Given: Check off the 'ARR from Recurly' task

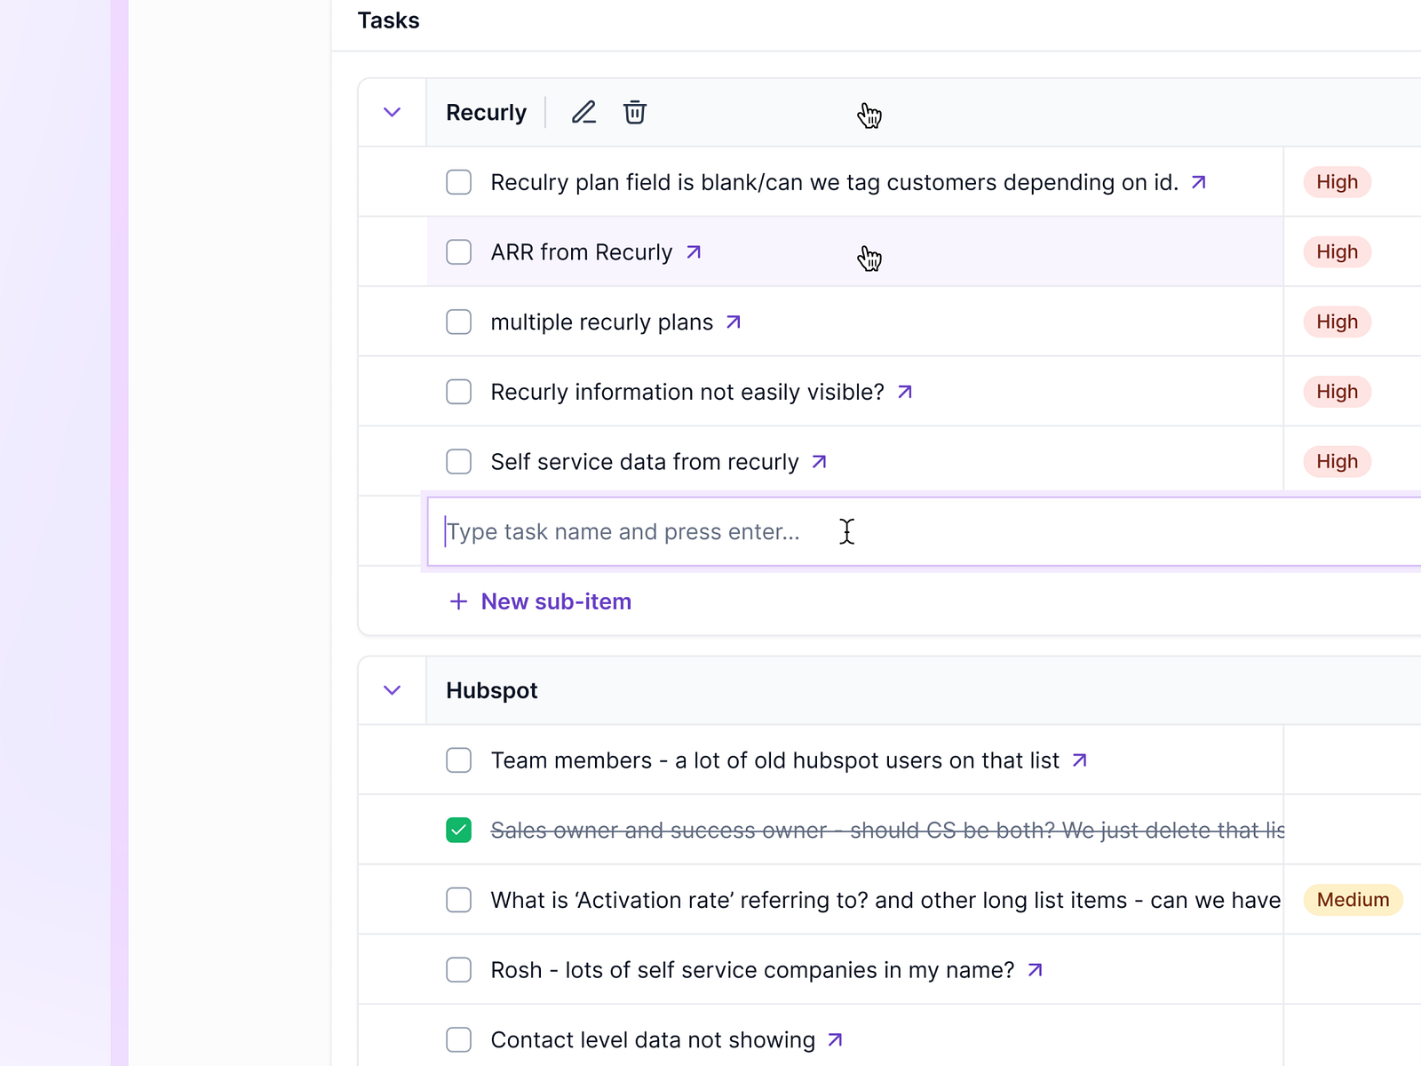Looking at the screenshot, I should [x=458, y=251].
